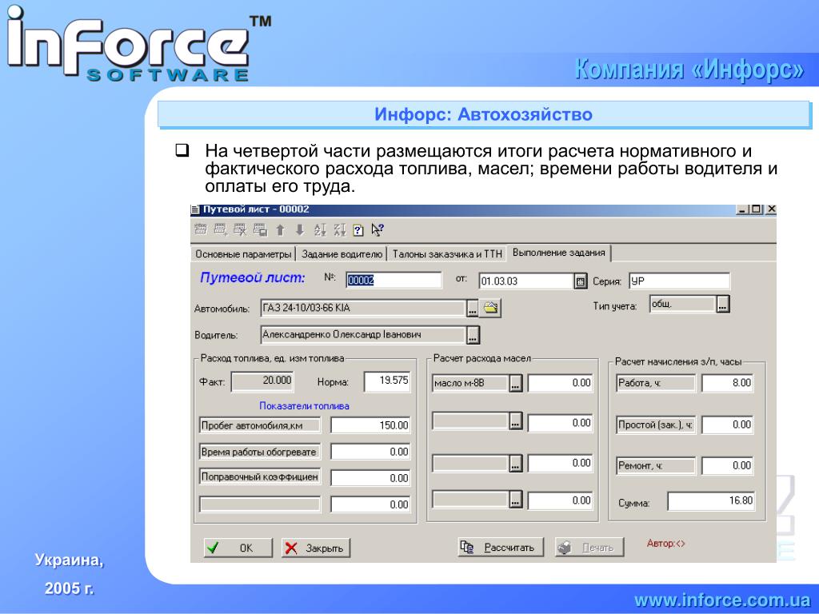Click the Ремонт, ч label box

tap(656, 466)
